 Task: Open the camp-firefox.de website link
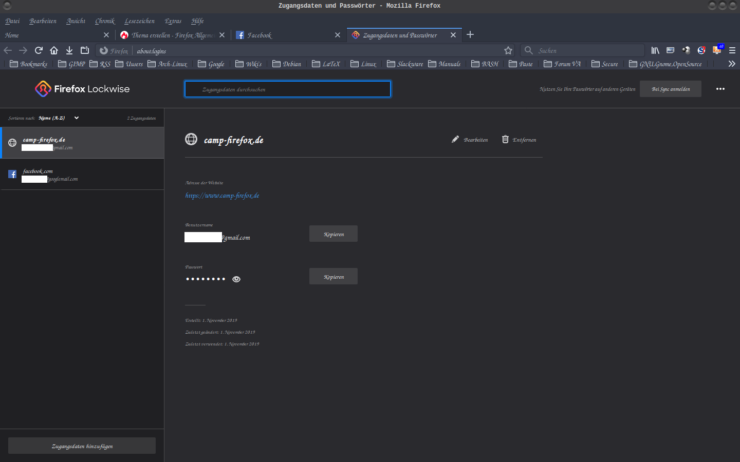pos(222,196)
